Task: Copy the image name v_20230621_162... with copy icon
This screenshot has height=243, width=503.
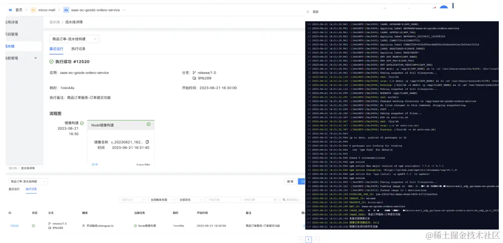Action: [x=147, y=142]
